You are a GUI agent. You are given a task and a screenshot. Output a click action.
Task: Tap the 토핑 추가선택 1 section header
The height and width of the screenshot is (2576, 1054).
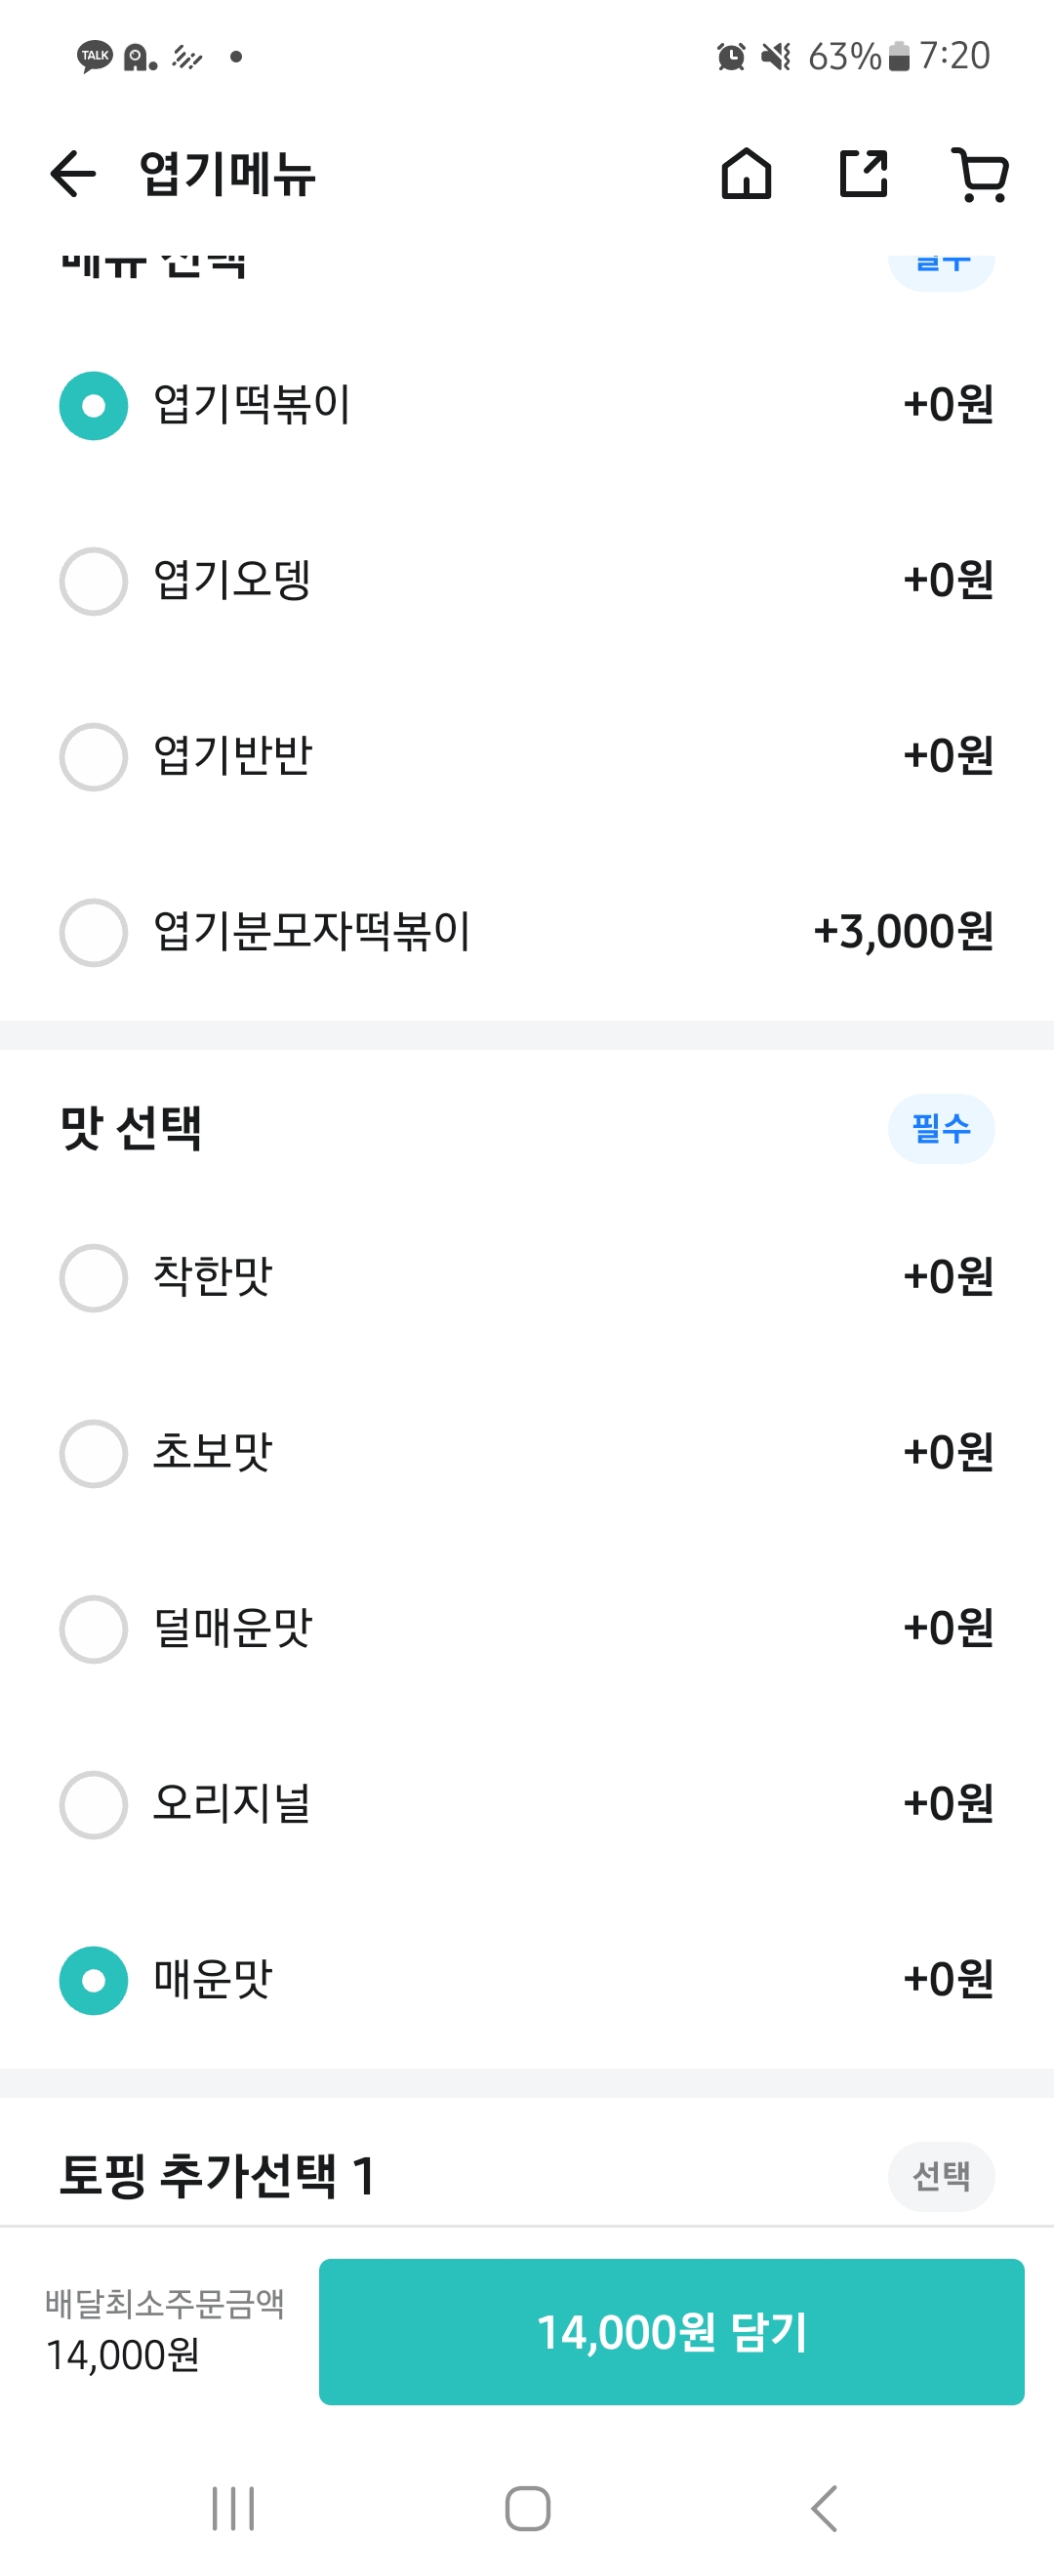point(218,2175)
